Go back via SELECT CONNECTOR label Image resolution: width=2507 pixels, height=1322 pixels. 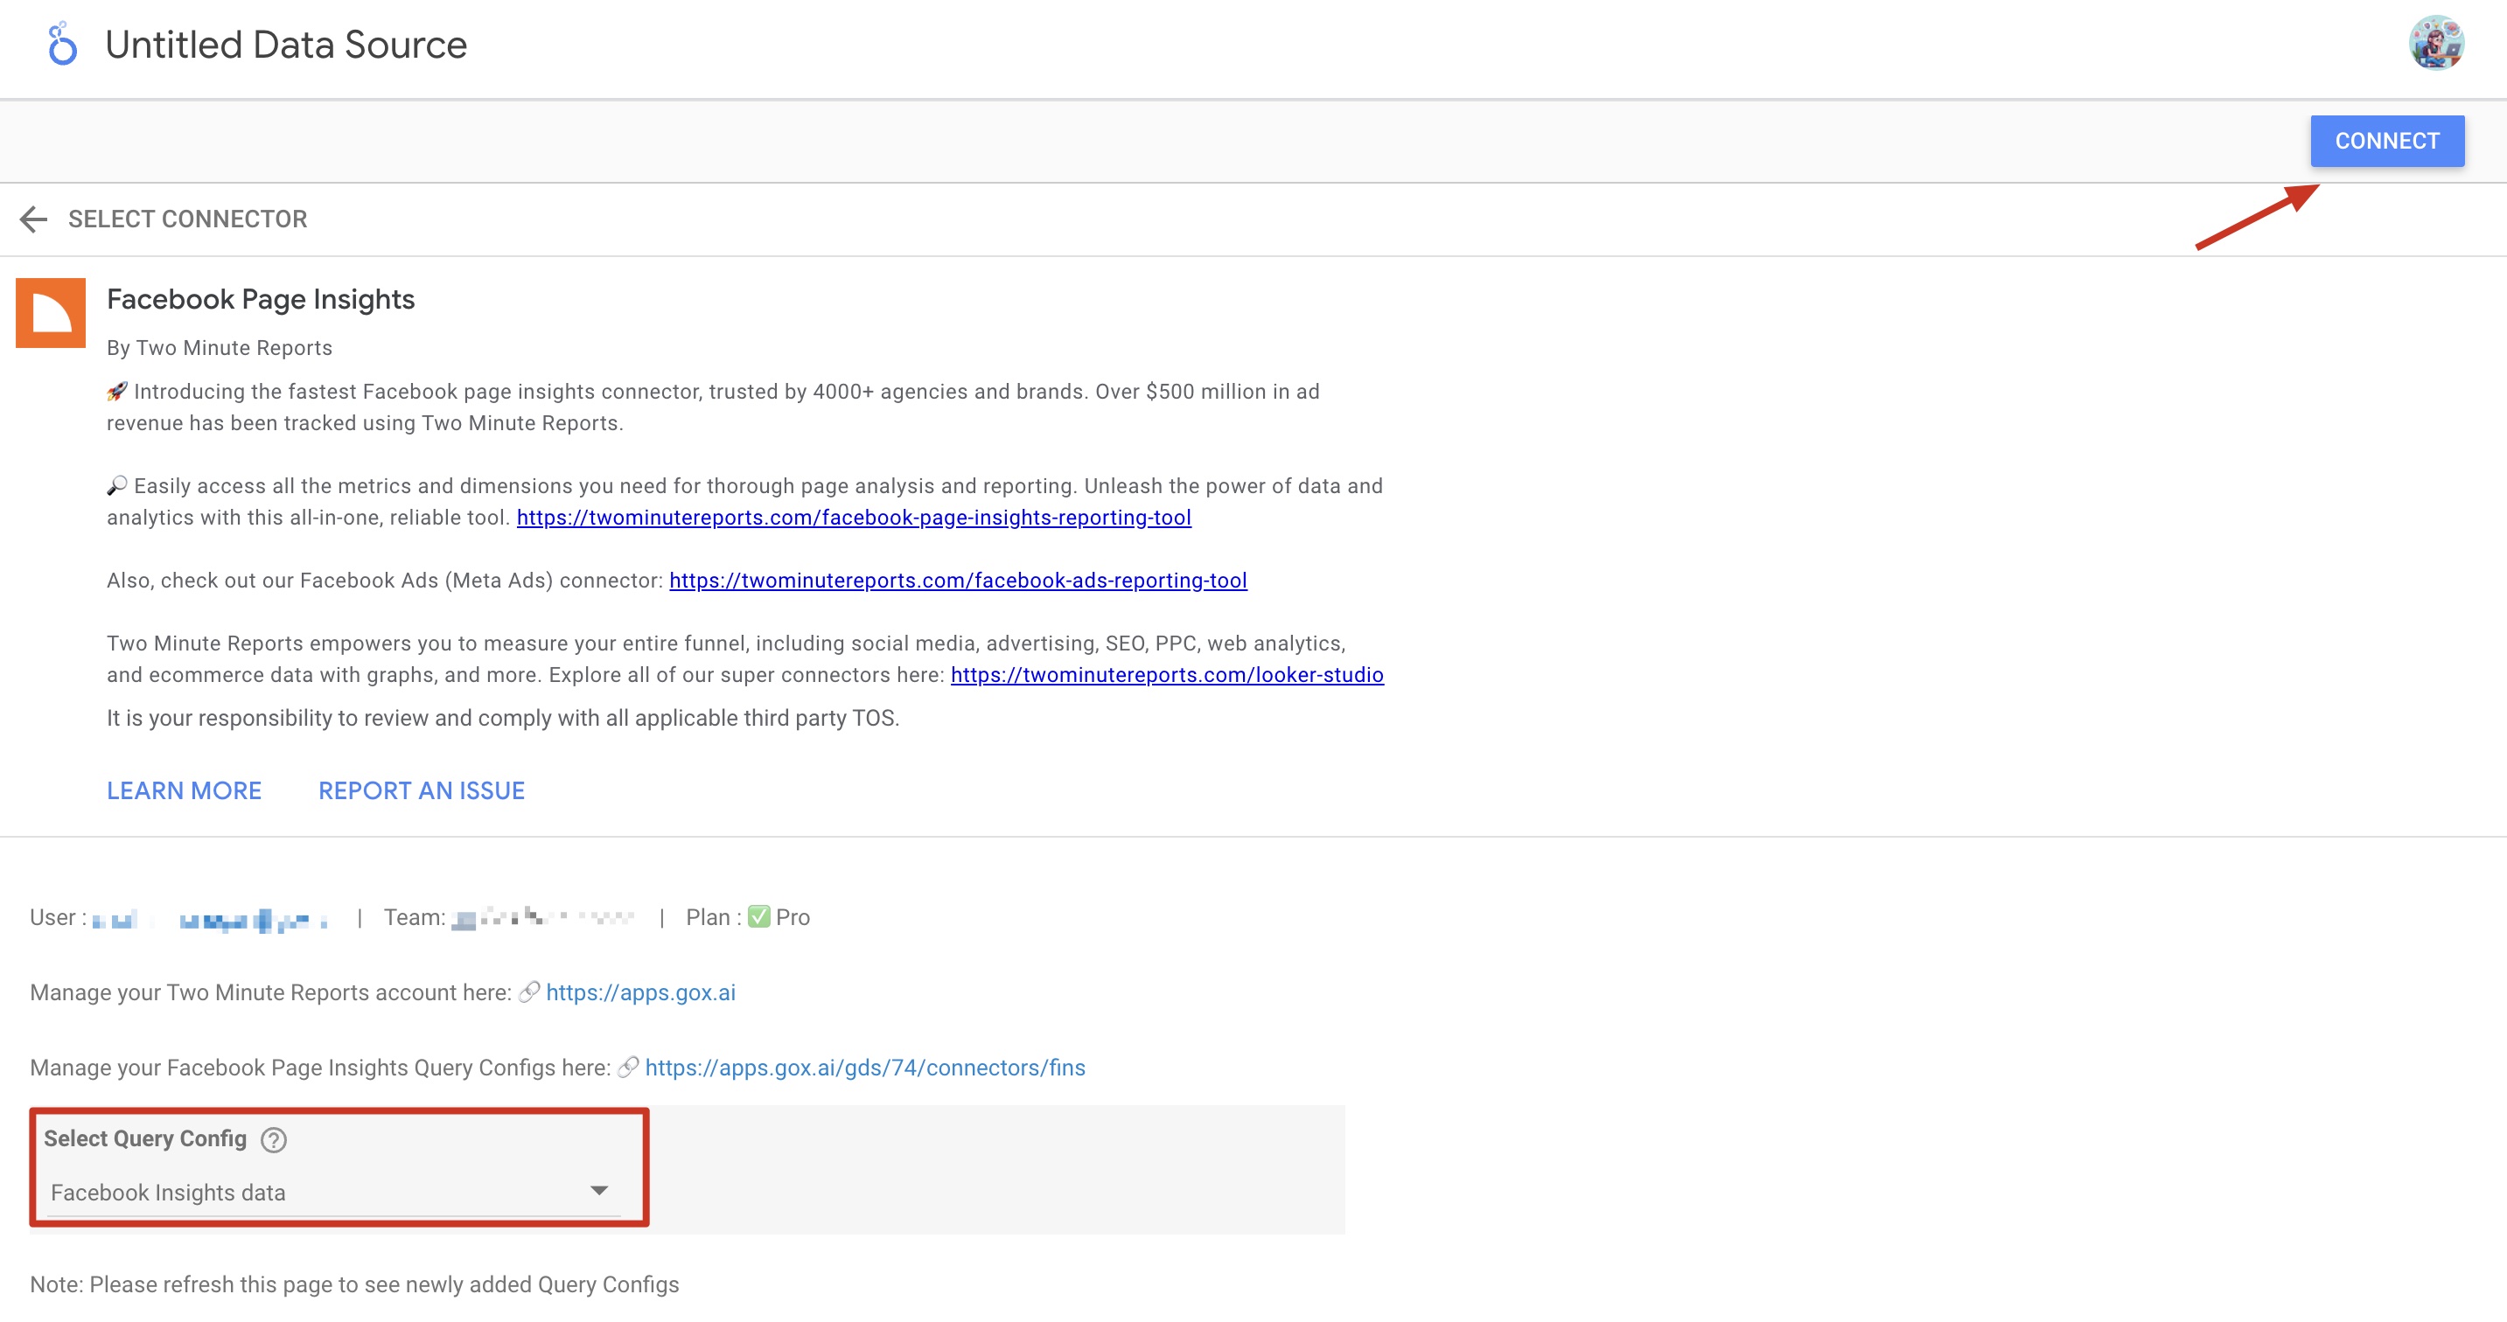click(188, 219)
